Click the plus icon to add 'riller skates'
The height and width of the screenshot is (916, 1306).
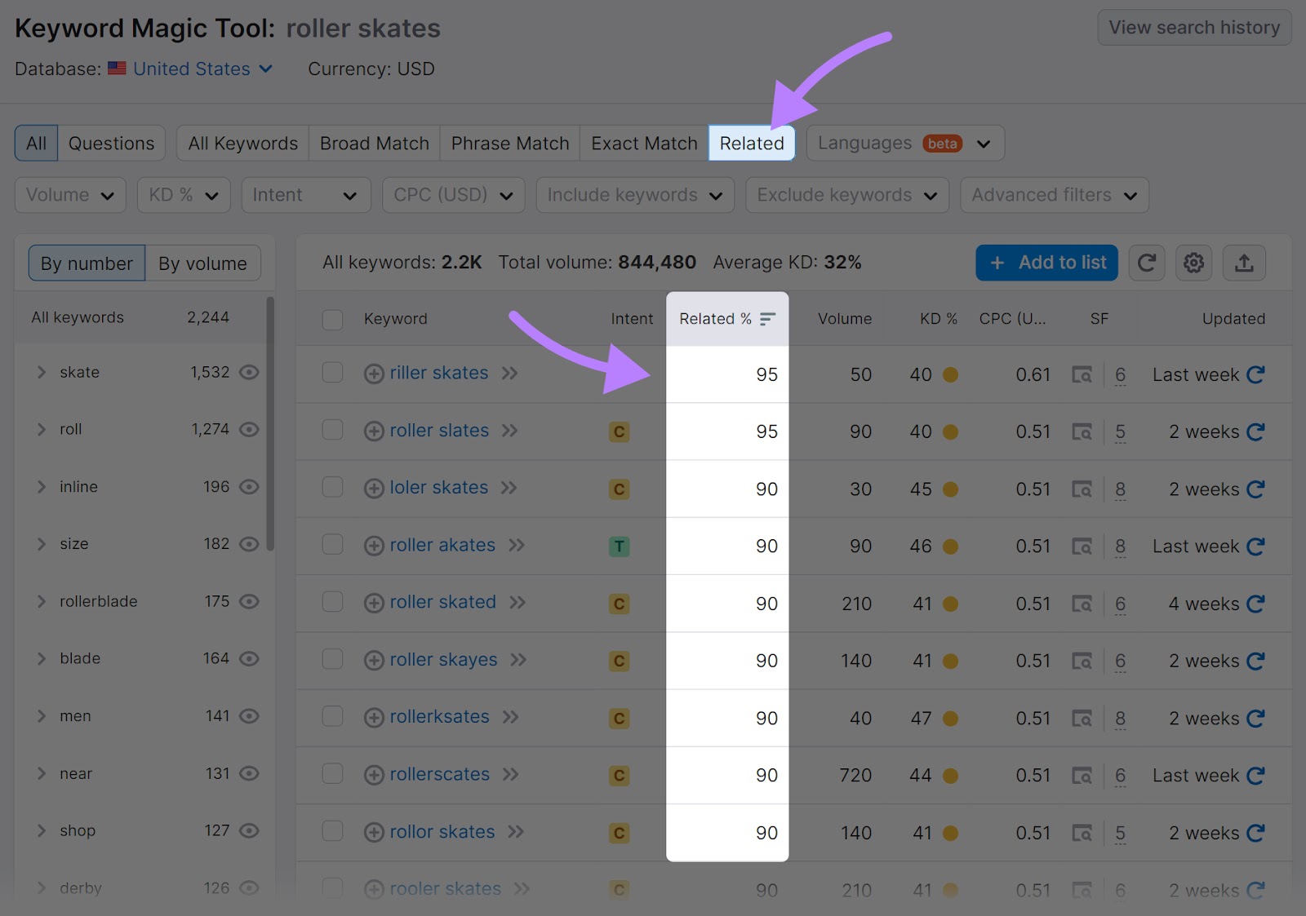374,374
